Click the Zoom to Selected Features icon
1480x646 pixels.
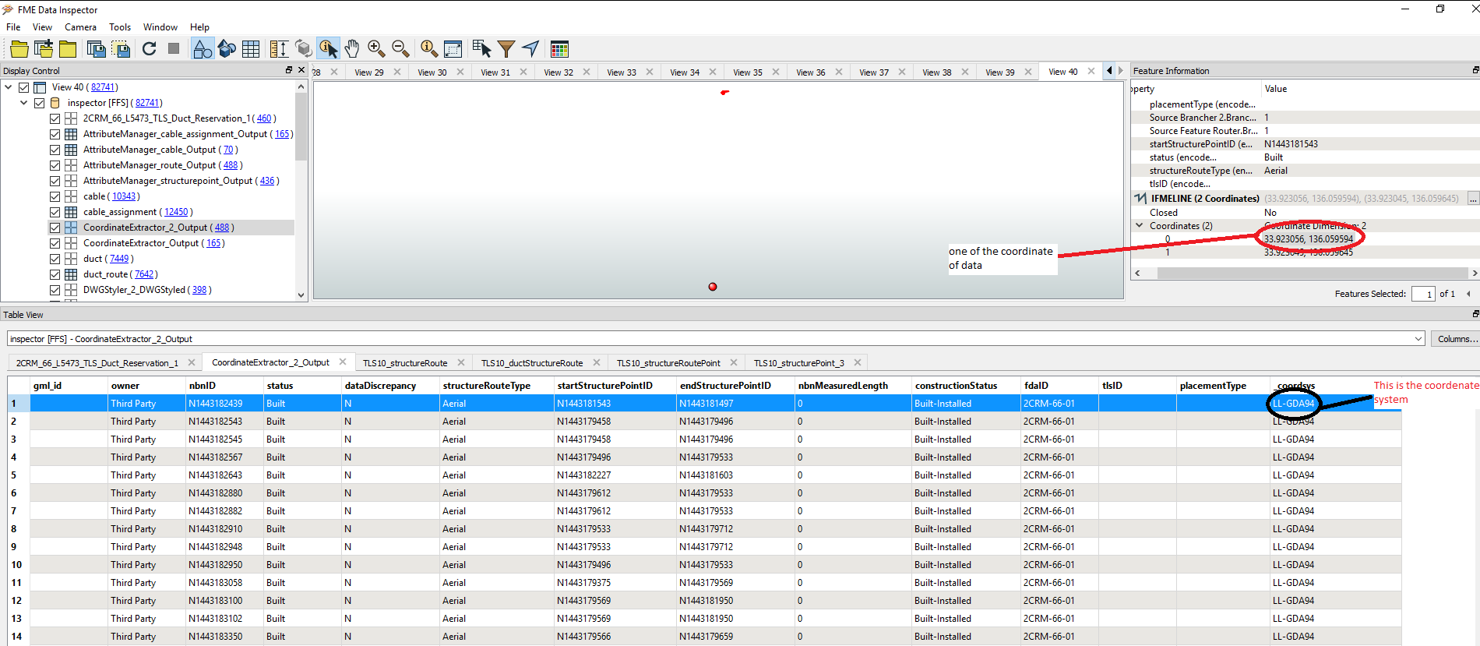click(428, 49)
